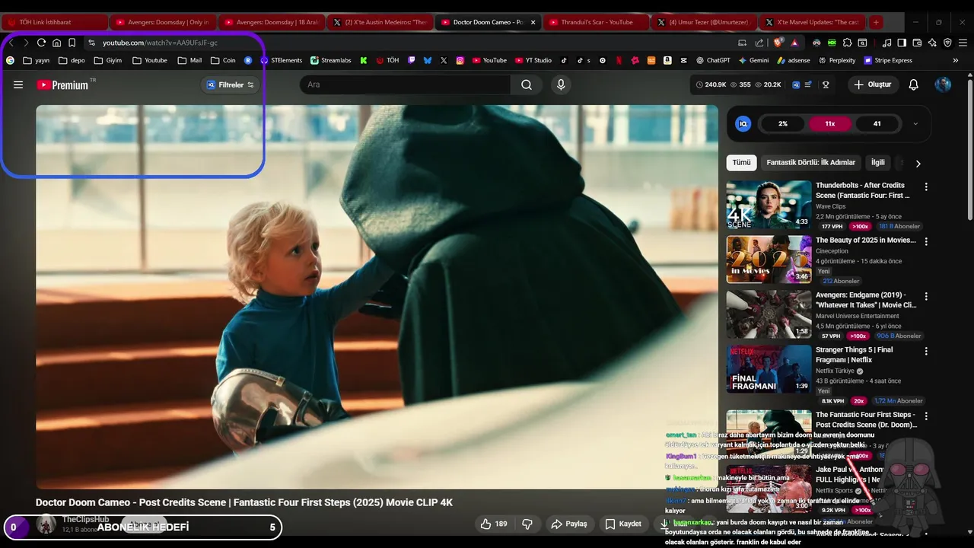Show hidden bookmarks overflow chevron
Image resolution: width=974 pixels, height=548 pixels.
pos(956,60)
